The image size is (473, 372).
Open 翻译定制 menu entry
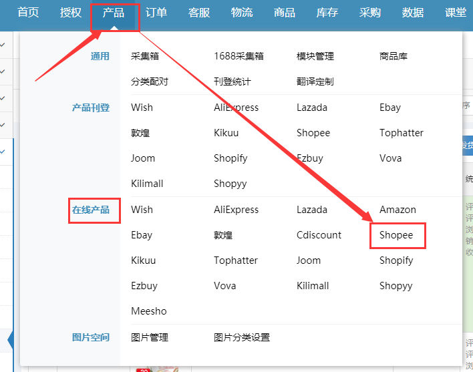[315, 81]
